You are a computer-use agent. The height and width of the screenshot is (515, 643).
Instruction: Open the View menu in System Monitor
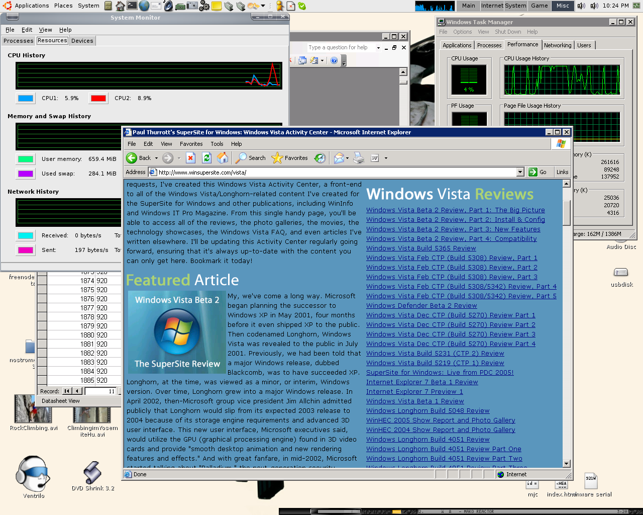[46, 30]
